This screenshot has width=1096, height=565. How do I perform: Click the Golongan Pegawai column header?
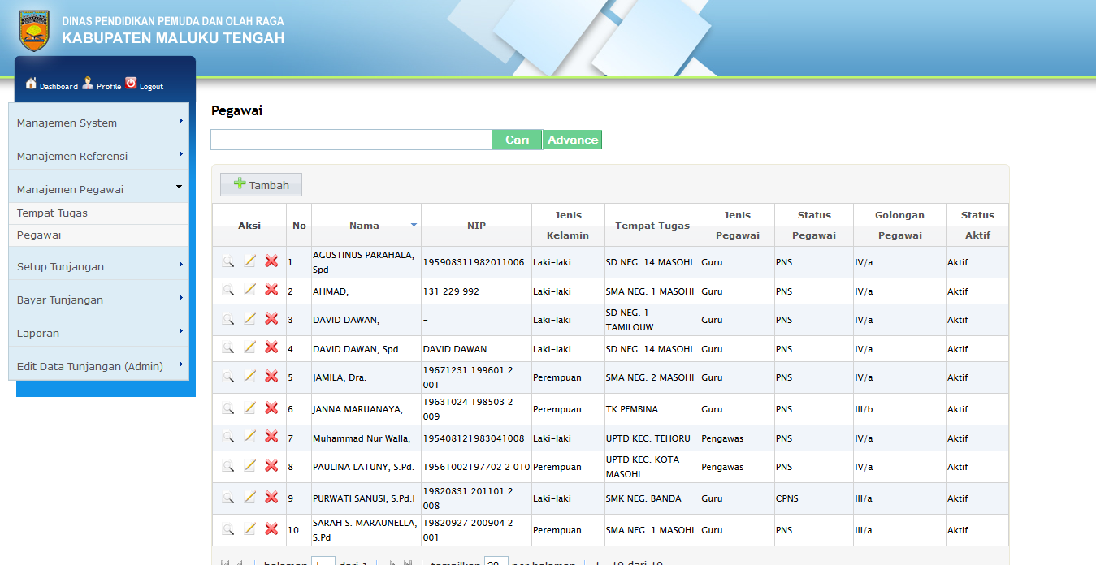[899, 226]
